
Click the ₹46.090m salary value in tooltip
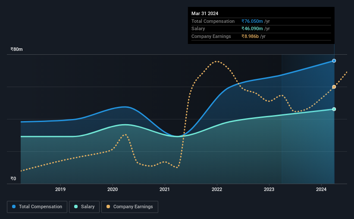pos(252,29)
